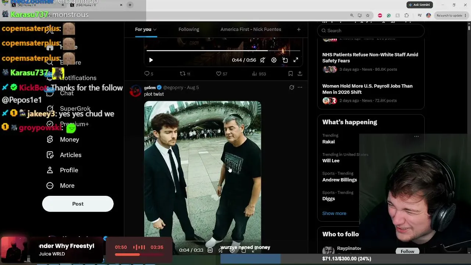
Task: Add a new timeline tab with plus icon
Action: 299,29
